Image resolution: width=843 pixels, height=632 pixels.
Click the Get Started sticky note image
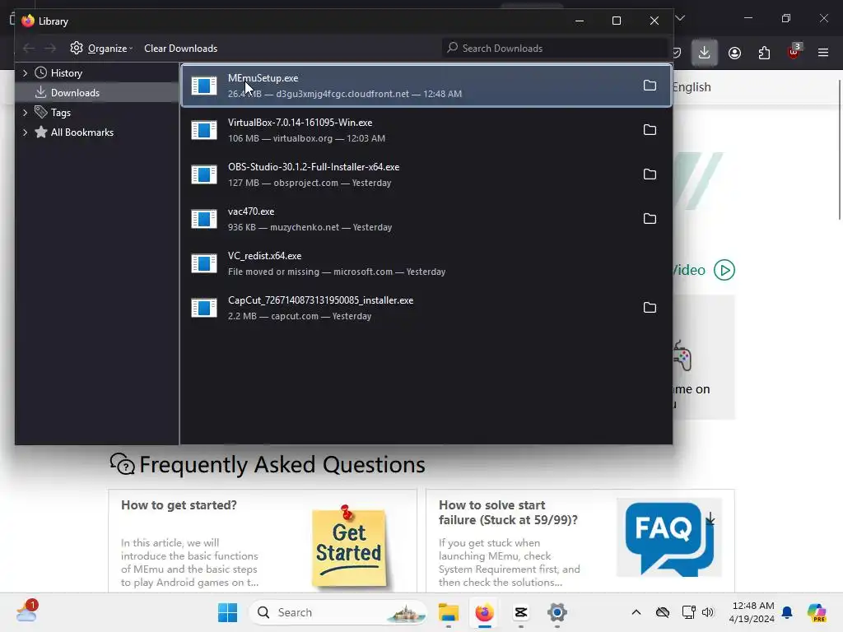(x=349, y=546)
